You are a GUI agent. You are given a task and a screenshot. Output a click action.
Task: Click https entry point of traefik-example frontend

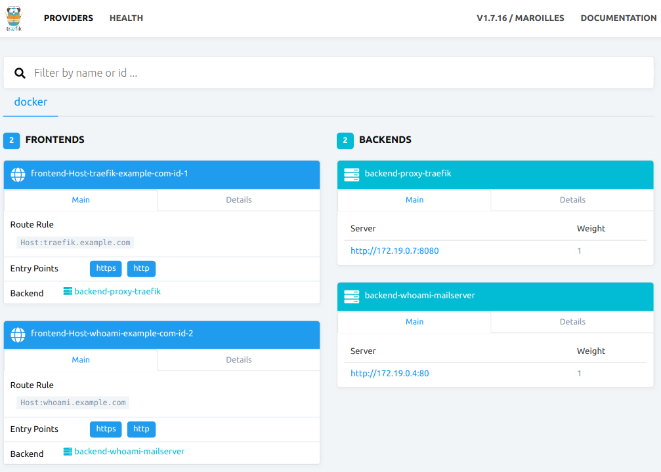click(106, 269)
